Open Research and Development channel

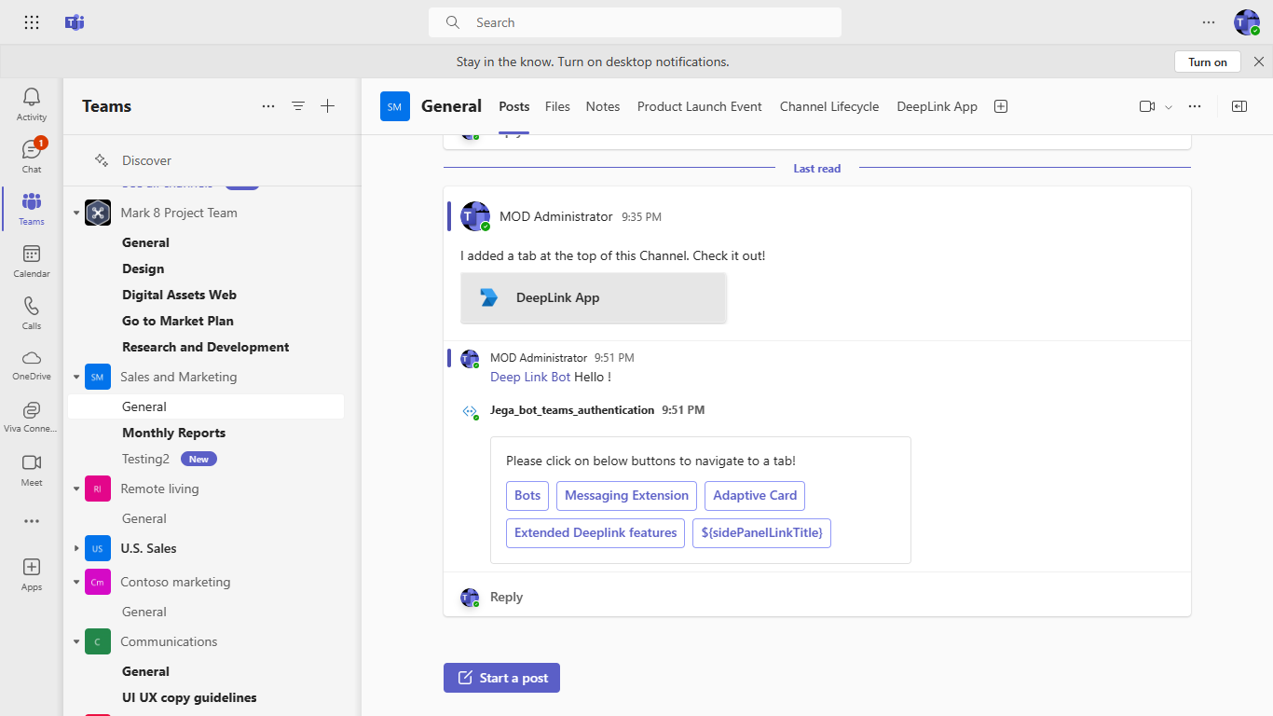click(205, 347)
